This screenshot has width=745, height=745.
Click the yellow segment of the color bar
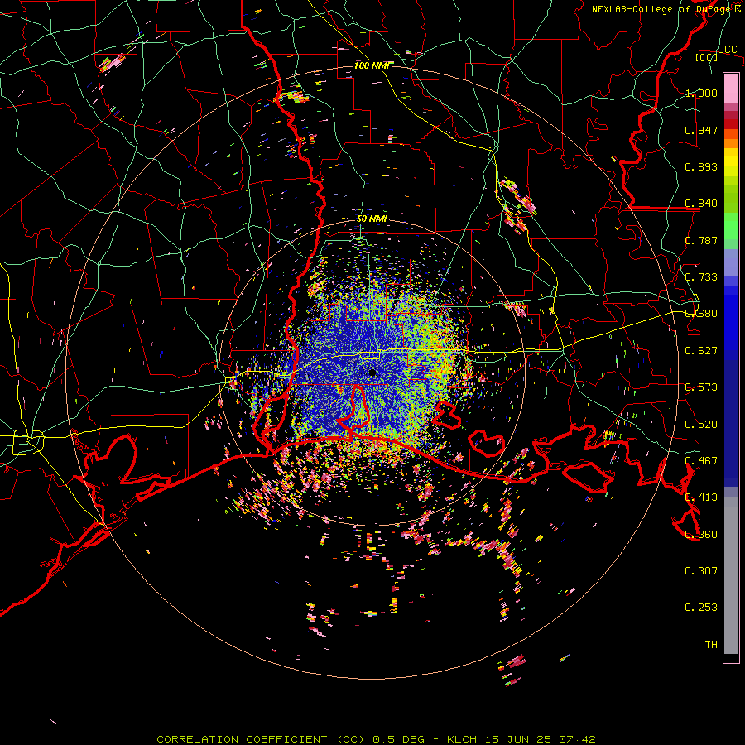(731, 162)
